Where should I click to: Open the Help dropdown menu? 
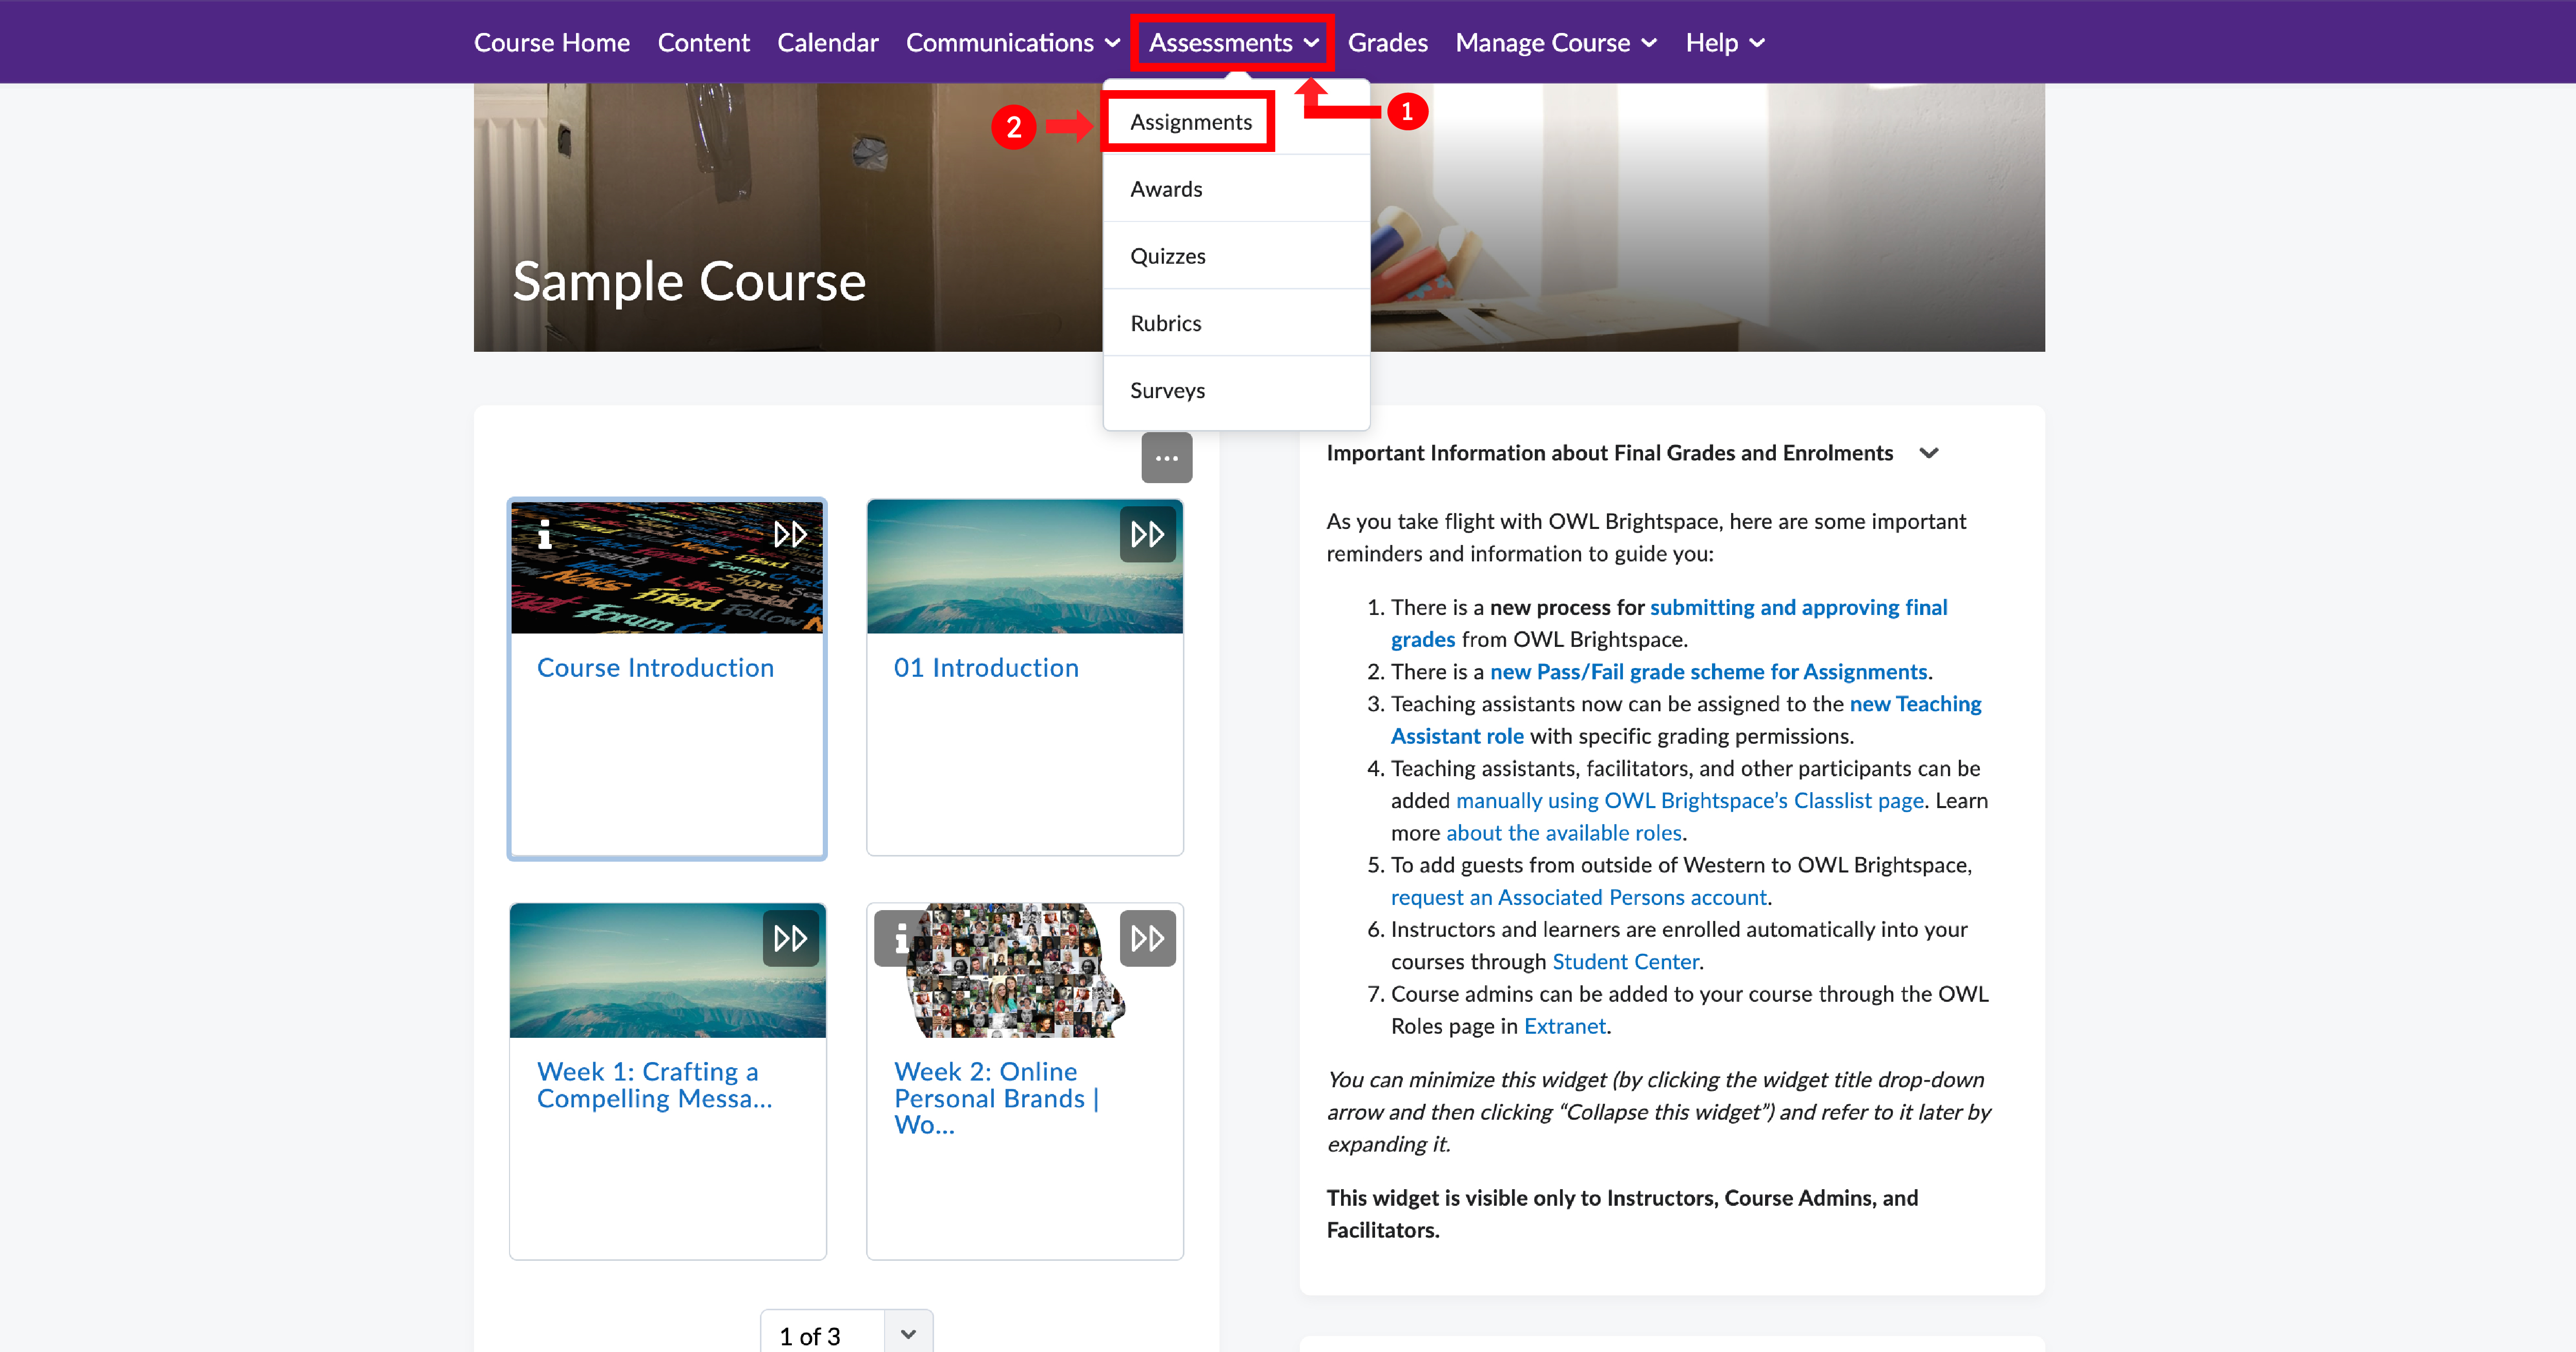click(1723, 42)
